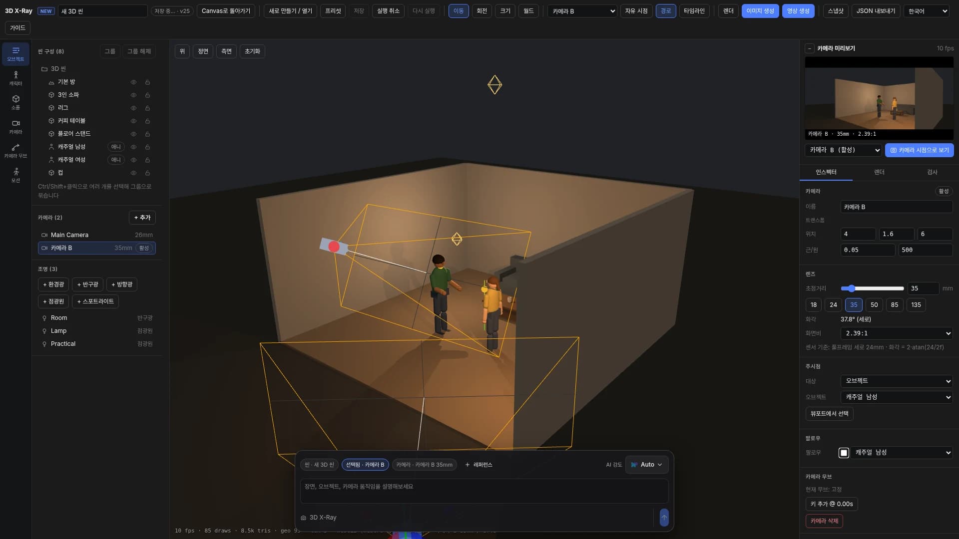The width and height of the screenshot is (959, 539).
Task: Click the Main Camera icon in camera list
Action: pyautogui.click(x=44, y=235)
